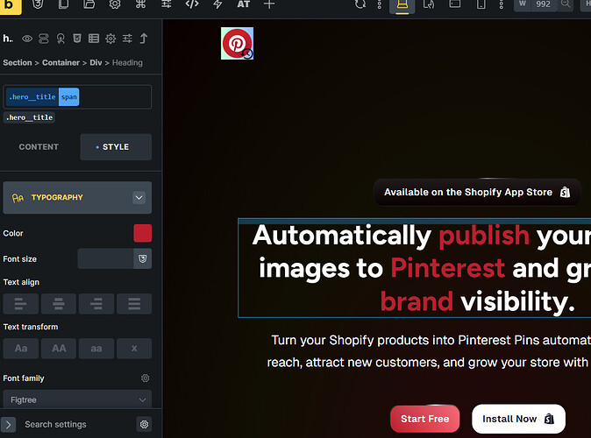This screenshot has height=438, width=591.
Task: Open the red Color swatch picker
Action: pyautogui.click(x=142, y=233)
